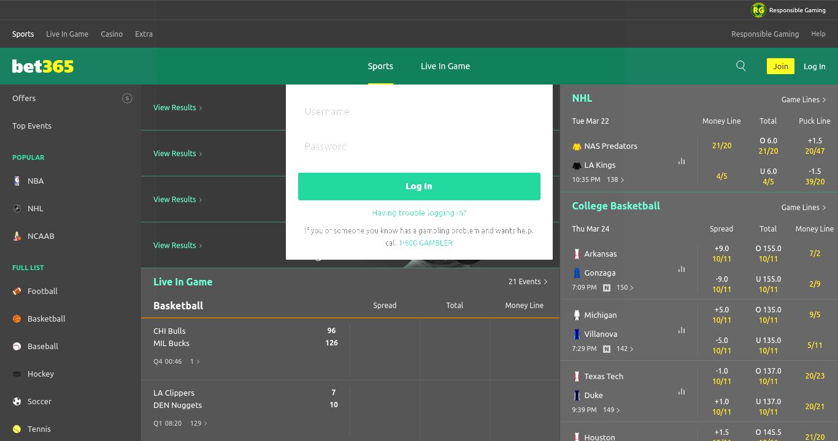Click Responsible Gaming text link in top bar

(765, 34)
